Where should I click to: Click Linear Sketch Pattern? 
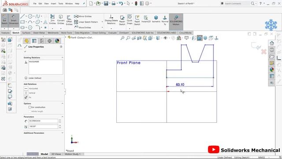[x=86, y=22]
